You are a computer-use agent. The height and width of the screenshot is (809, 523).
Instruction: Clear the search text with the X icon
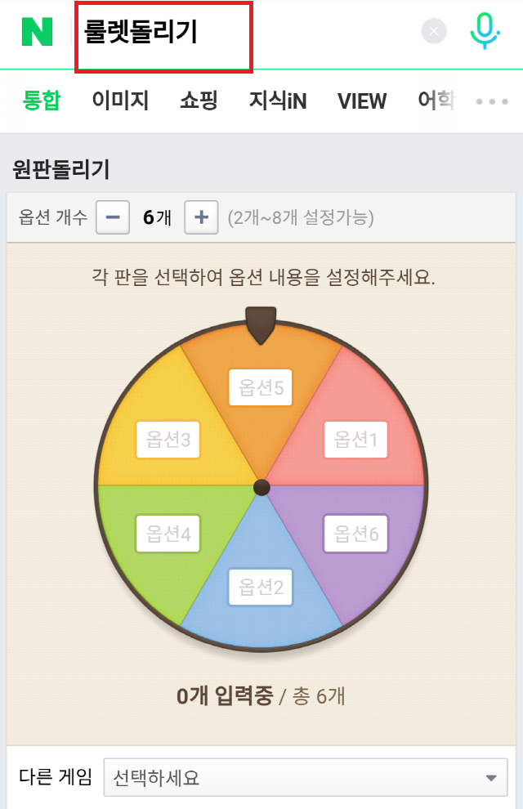click(x=433, y=31)
